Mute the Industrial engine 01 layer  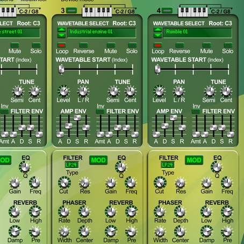tap(111, 45)
